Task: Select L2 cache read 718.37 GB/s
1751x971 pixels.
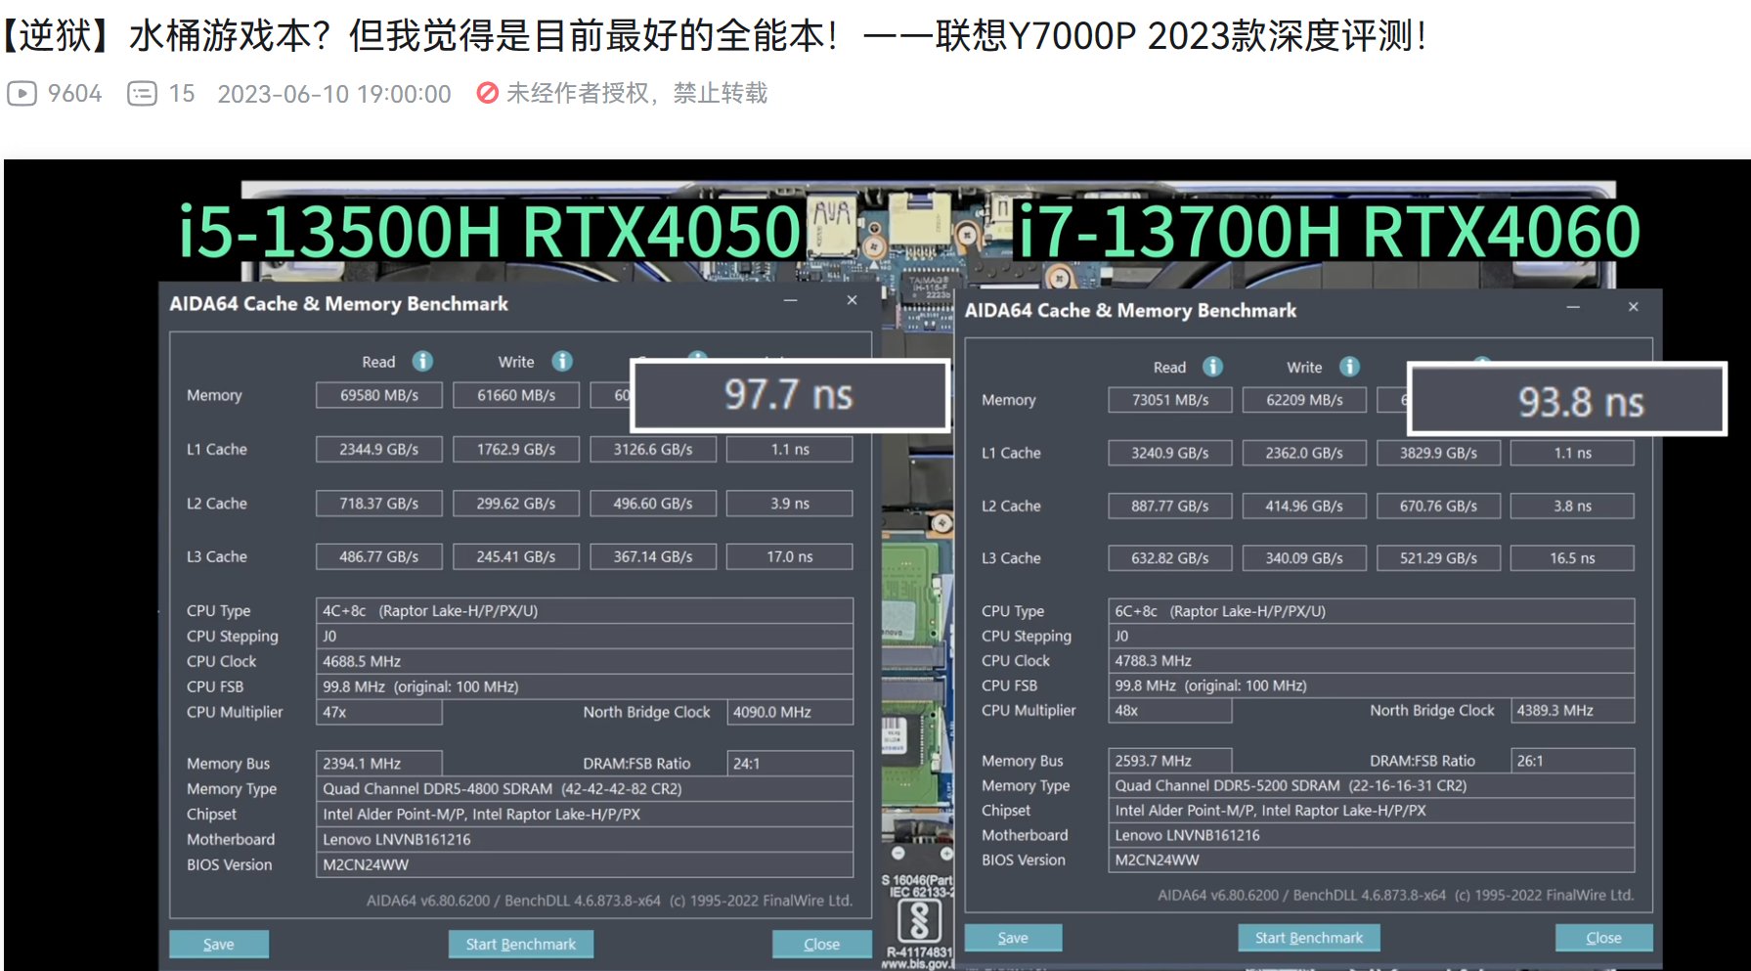Action: click(379, 503)
